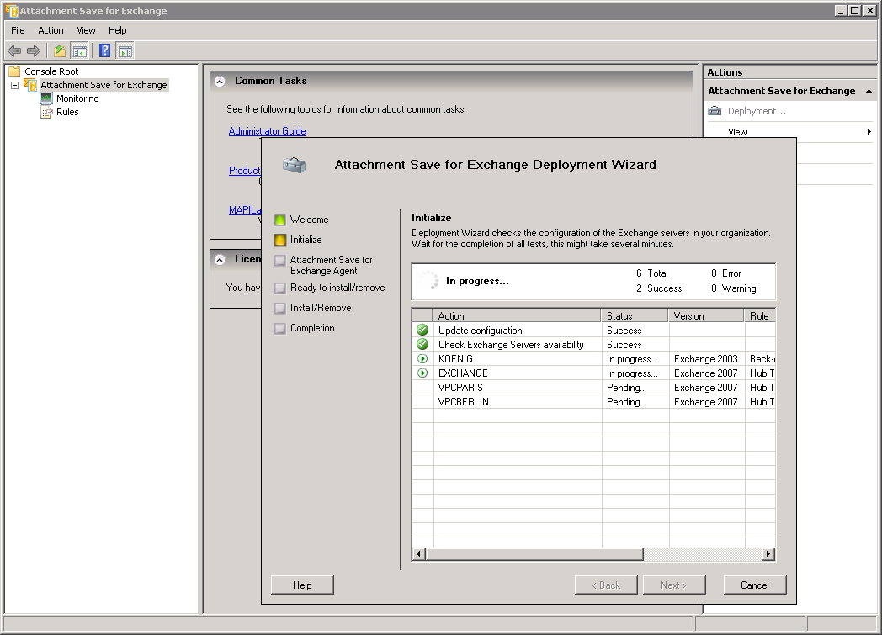Image resolution: width=882 pixels, height=635 pixels.
Task: Click the Attachment Save for Exchange tree icon
Action: pos(29,85)
